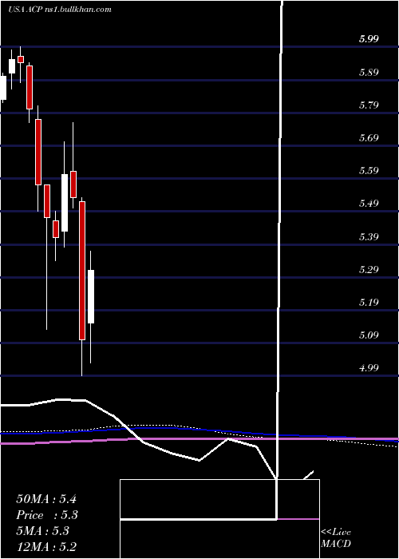Click the Price : 5.3 readout
399x559 pixels.
pyautogui.click(x=47, y=515)
